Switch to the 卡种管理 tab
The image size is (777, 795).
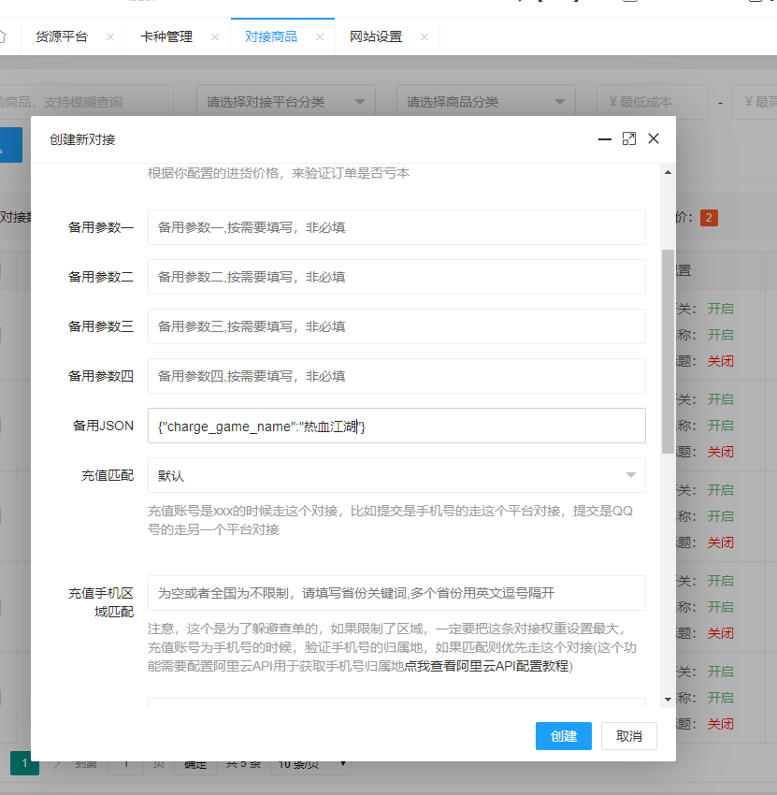(x=166, y=37)
